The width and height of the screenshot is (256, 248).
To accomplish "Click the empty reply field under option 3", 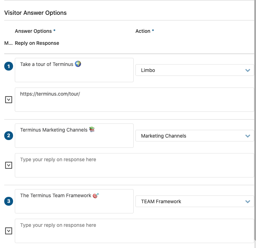I will [x=134, y=231].
